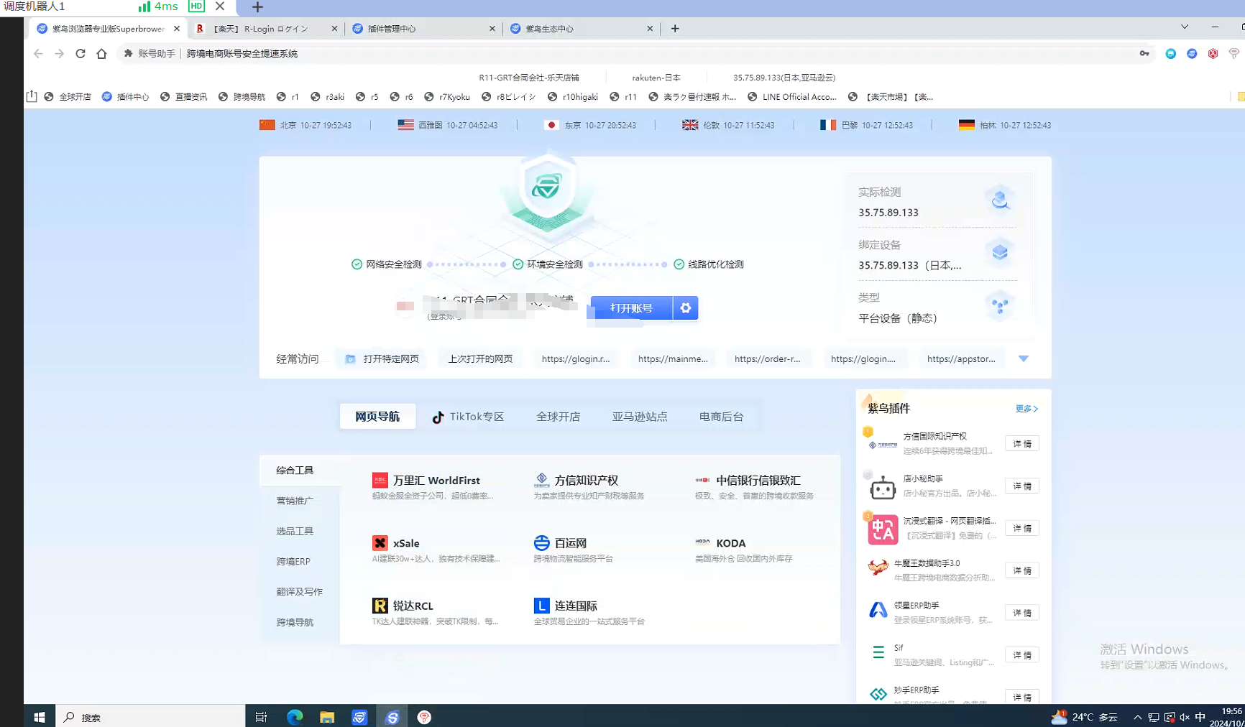Click the browser home icon
The image size is (1245, 727).
click(x=101, y=54)
